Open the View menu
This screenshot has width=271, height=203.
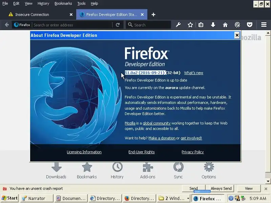point(28,3)
